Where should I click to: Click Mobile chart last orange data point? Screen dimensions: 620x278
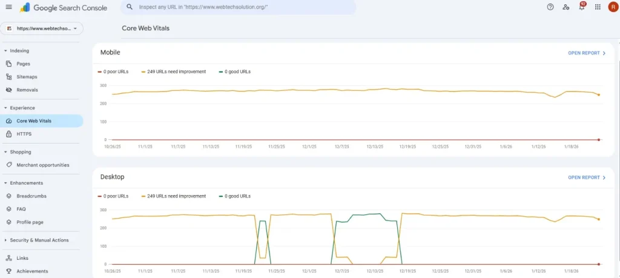pos(599,95)
